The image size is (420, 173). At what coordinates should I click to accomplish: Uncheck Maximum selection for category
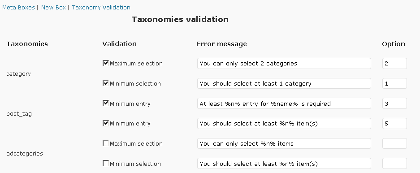click(105, 63)
